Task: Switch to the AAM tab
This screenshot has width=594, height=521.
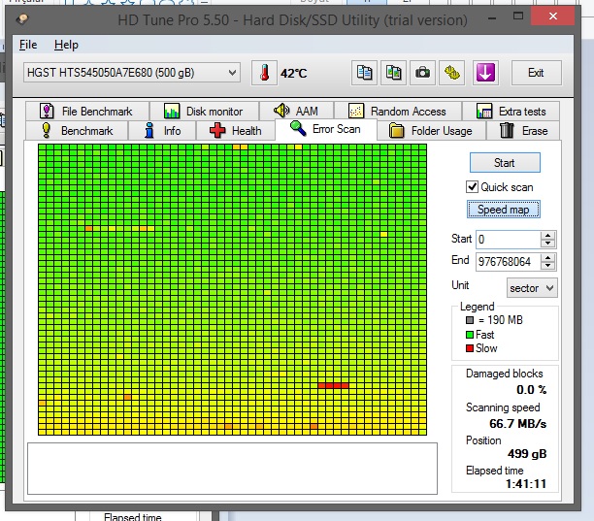Action: (x=296, y=112)
